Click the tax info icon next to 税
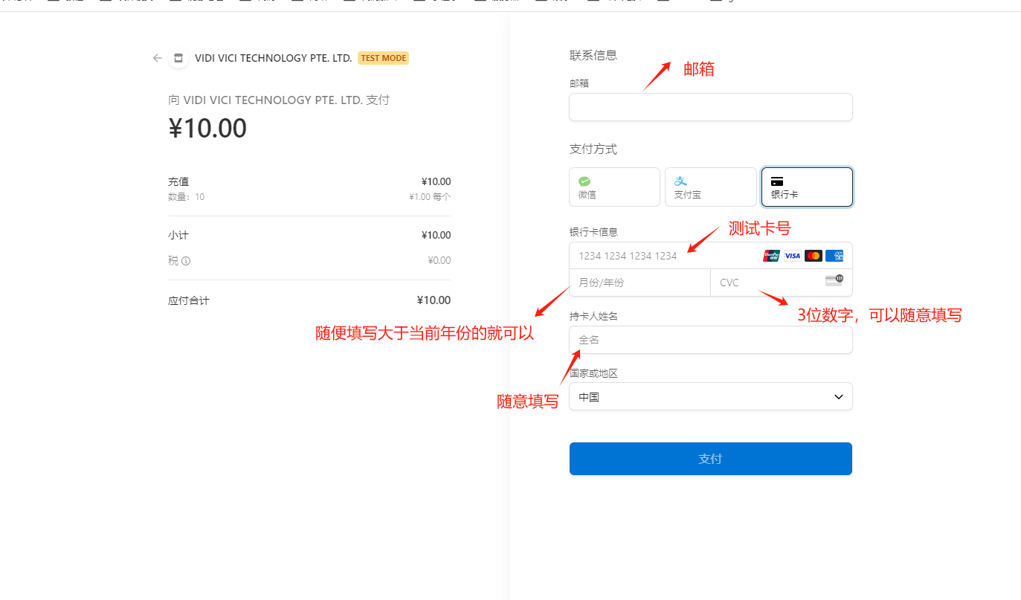 coord(186,261)
